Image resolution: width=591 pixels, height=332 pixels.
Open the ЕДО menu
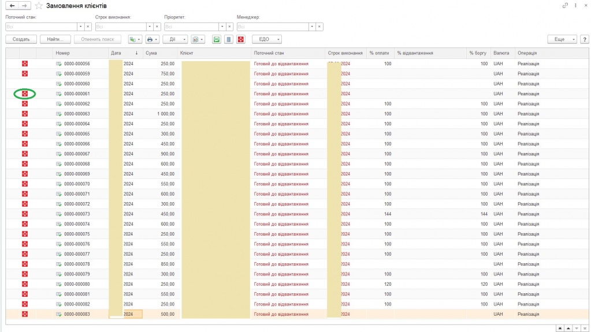click(267, 39)
